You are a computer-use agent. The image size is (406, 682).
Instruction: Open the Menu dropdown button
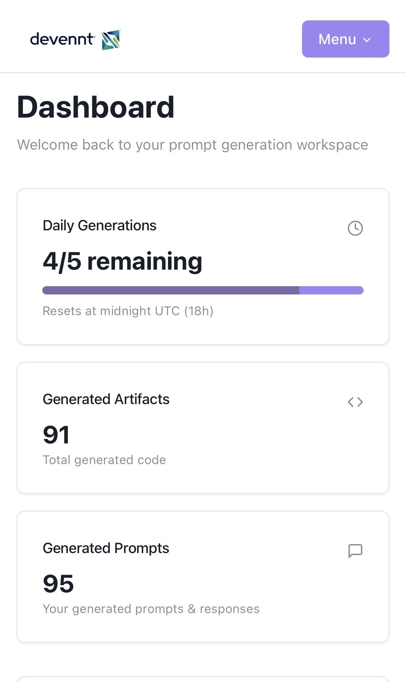click(345, 39)
